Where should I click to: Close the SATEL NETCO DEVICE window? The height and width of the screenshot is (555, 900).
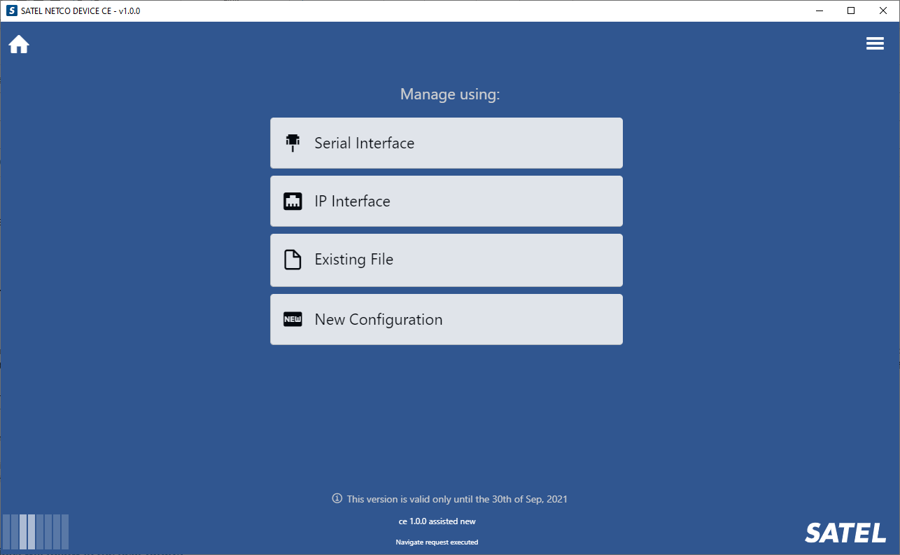coord(883,10)
